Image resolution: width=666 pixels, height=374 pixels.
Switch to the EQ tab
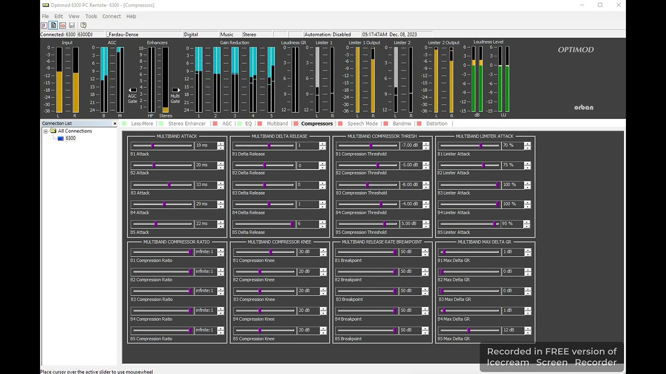pos(248,124)
